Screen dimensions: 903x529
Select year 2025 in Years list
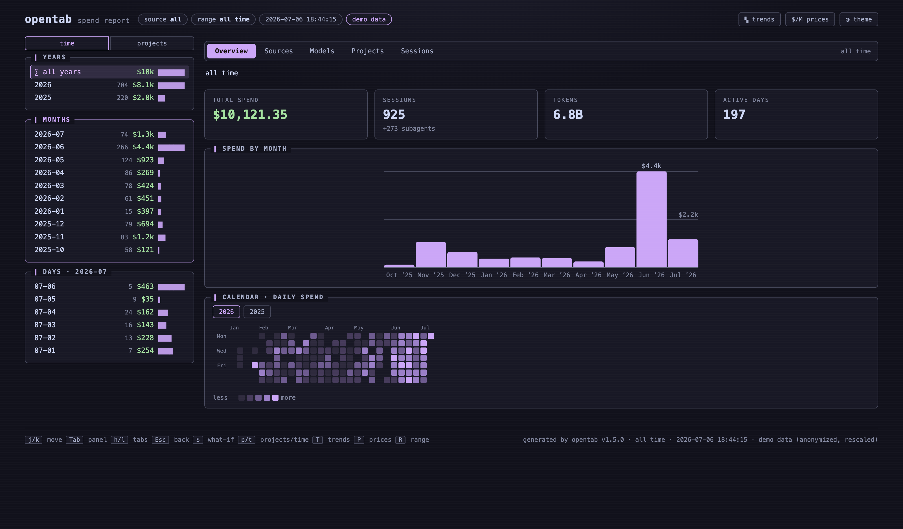click(x=109, y=98)
